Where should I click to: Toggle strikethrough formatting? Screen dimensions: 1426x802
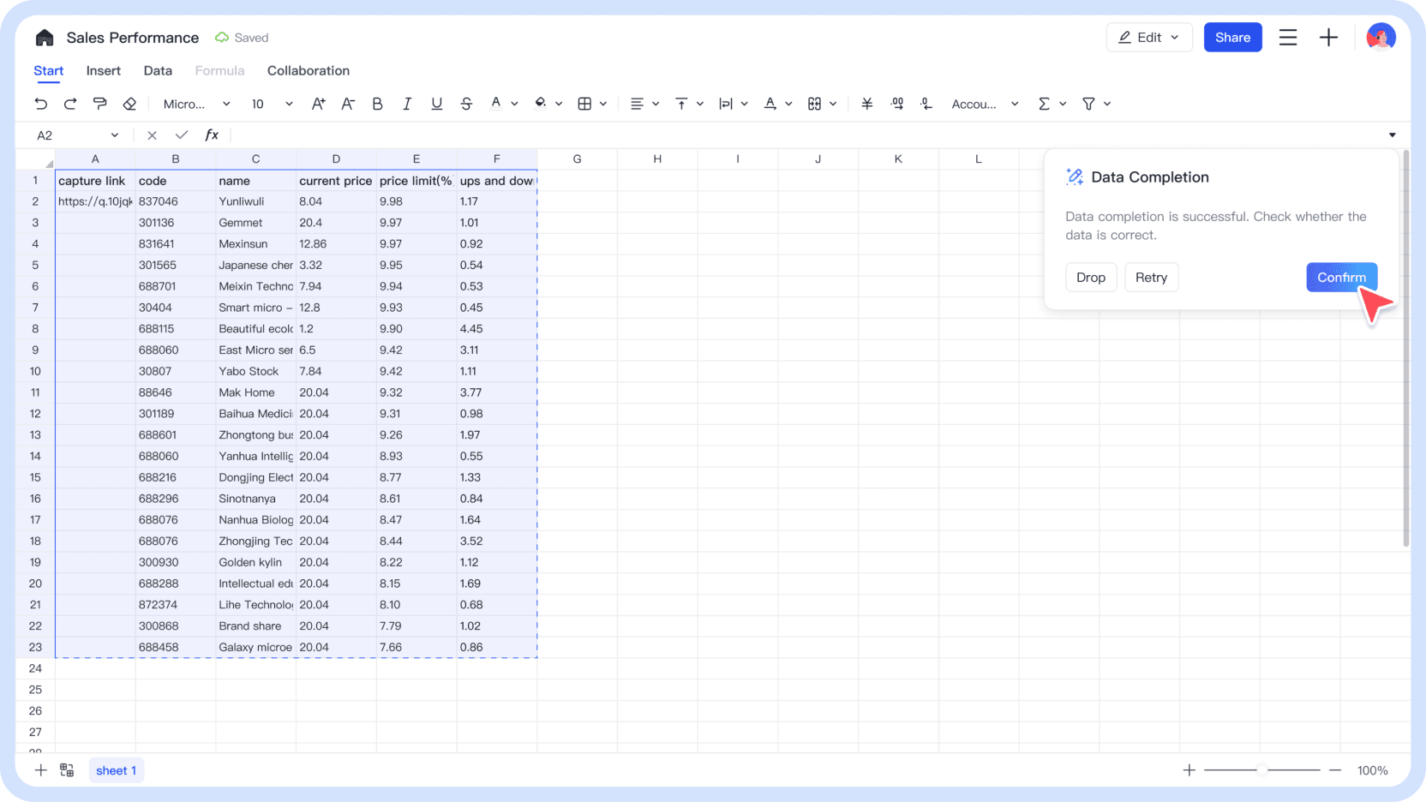[466, 104]
